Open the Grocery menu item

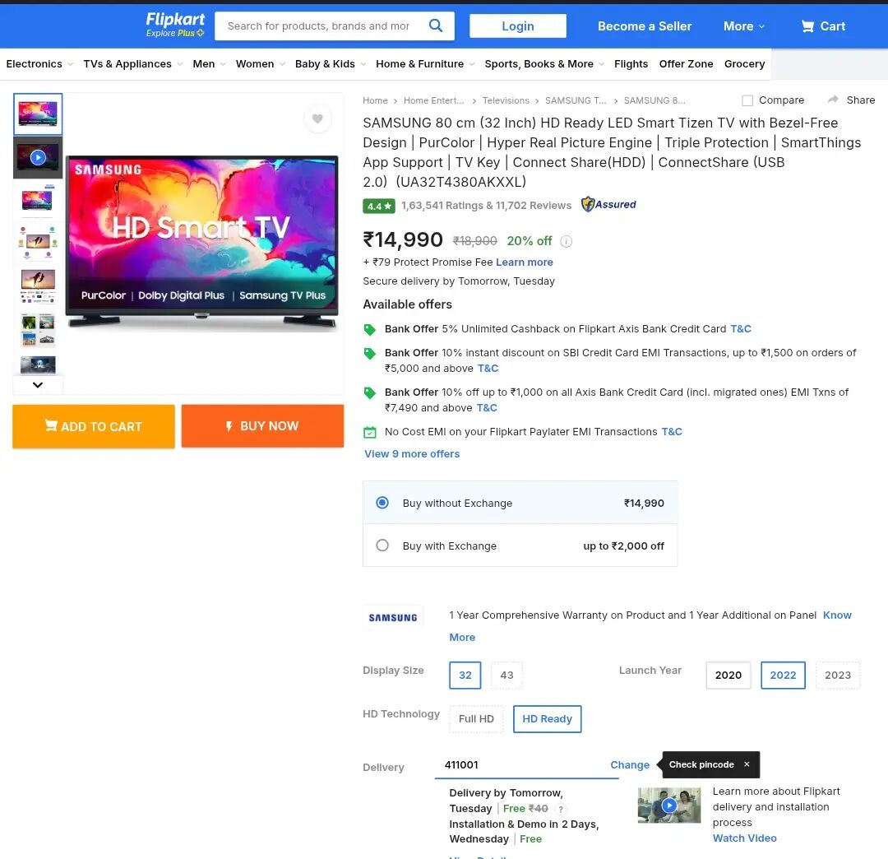[744, 64]
